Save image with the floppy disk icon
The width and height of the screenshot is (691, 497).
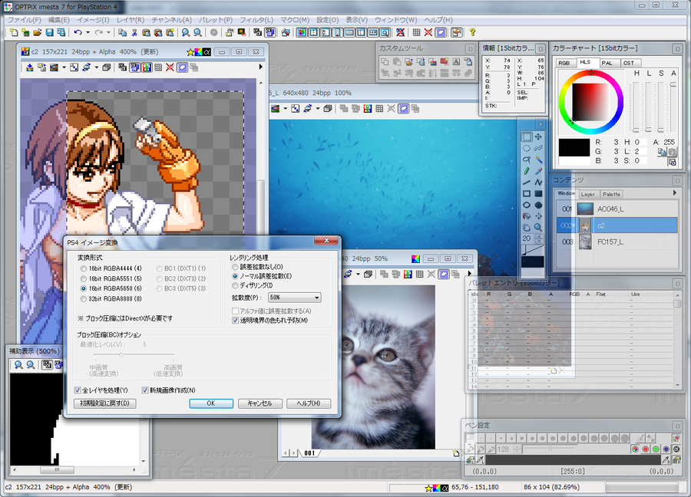(x=49, y=32)
